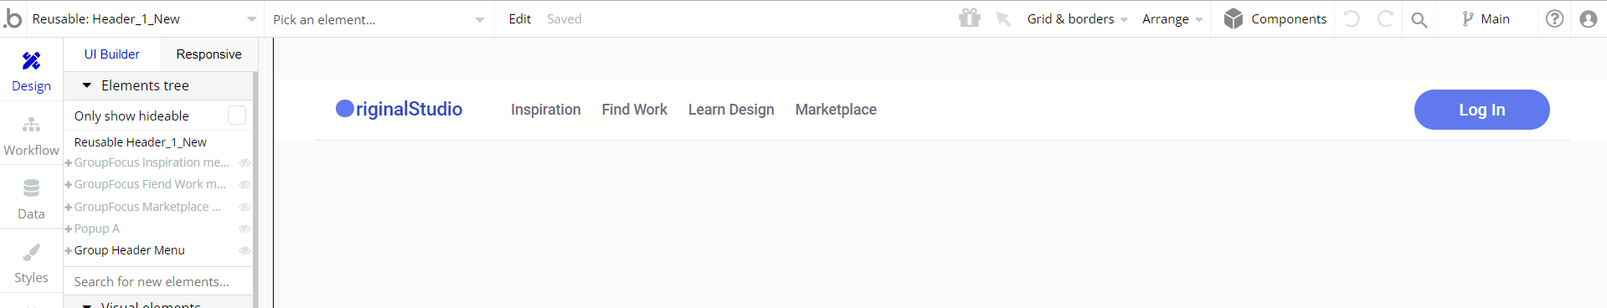
Task: Click the Marketplace header link
Action: pos(836,110)
